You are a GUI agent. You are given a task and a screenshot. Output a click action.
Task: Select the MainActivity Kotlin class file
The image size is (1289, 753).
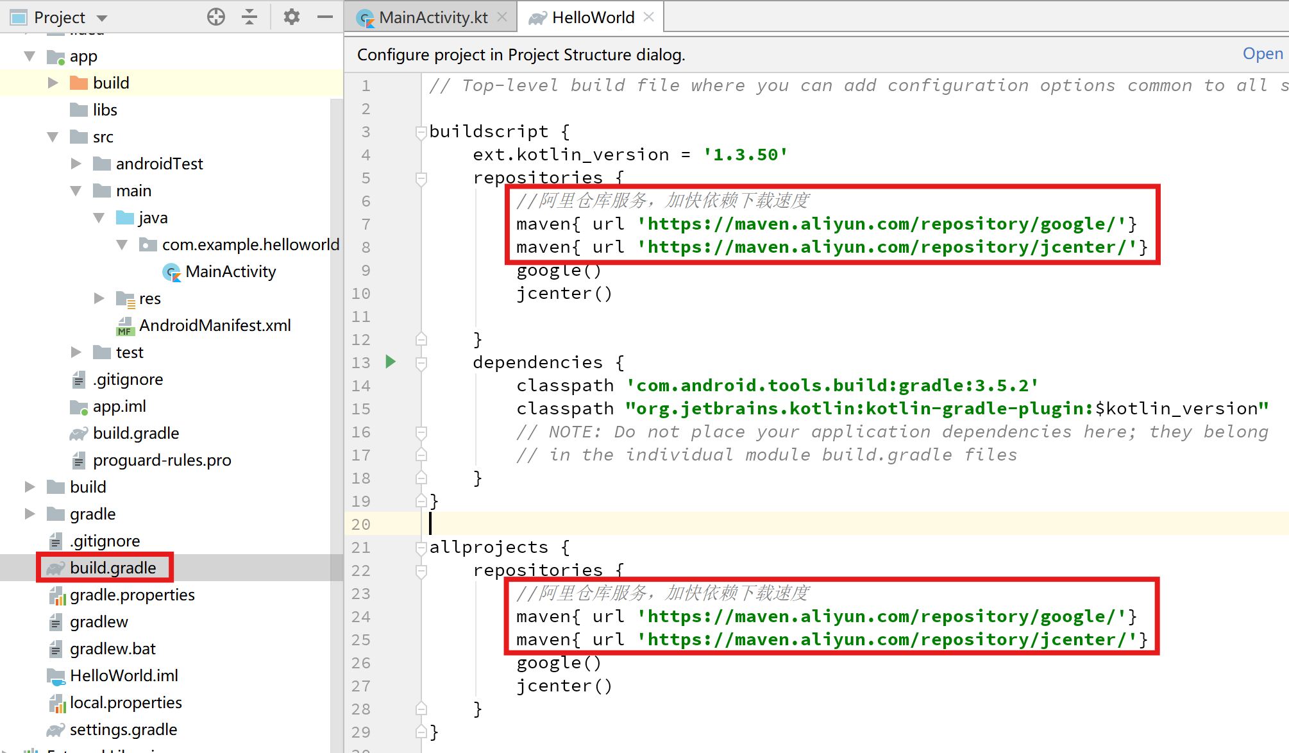(230, 272)
